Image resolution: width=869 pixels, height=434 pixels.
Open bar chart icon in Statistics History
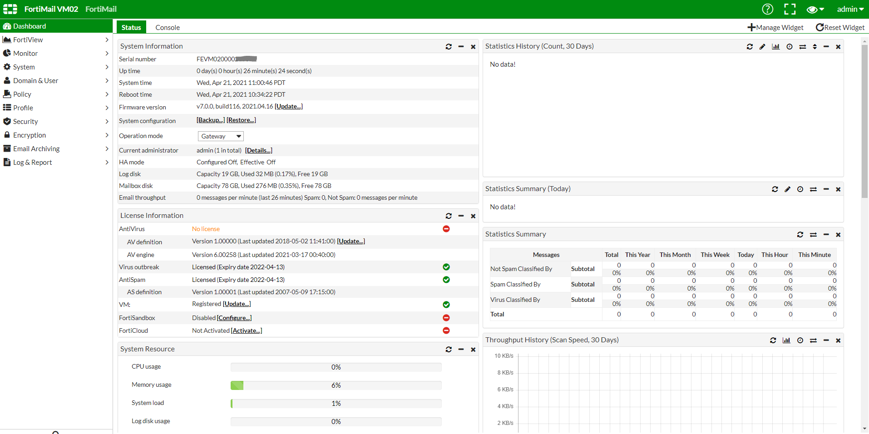[x=775, y=47]
